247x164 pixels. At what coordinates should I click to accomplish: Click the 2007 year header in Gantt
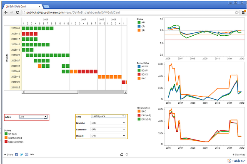pyautogui.click(x=83, y=20)
